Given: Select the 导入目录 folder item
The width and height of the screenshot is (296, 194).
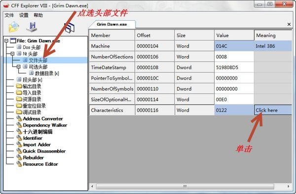Looking at the screenshot, I should (32, 93).
